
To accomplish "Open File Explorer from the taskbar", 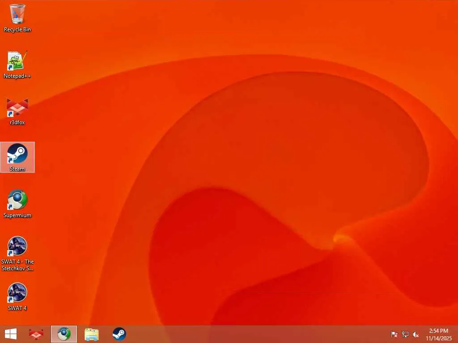I will [x=92, y=334].
